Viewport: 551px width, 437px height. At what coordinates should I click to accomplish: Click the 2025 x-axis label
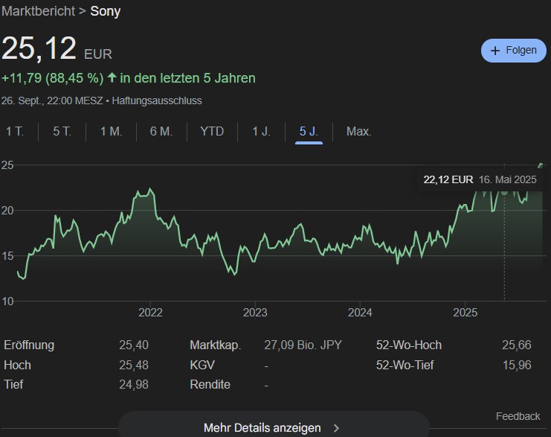pyautogui.click(x=465, y=313)
